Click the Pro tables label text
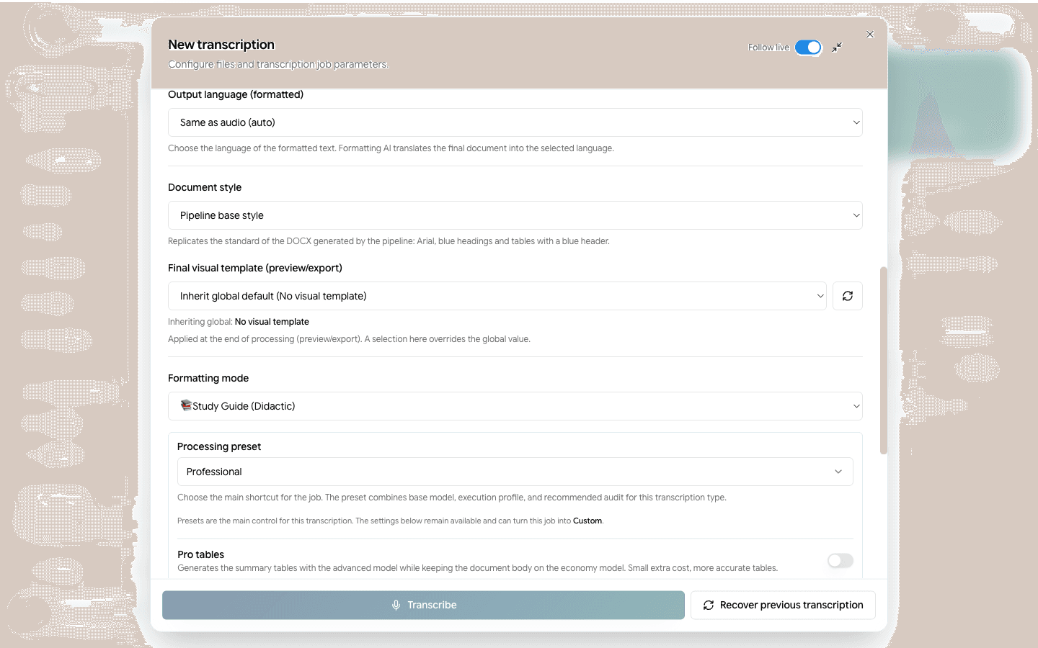 [200, 554]
